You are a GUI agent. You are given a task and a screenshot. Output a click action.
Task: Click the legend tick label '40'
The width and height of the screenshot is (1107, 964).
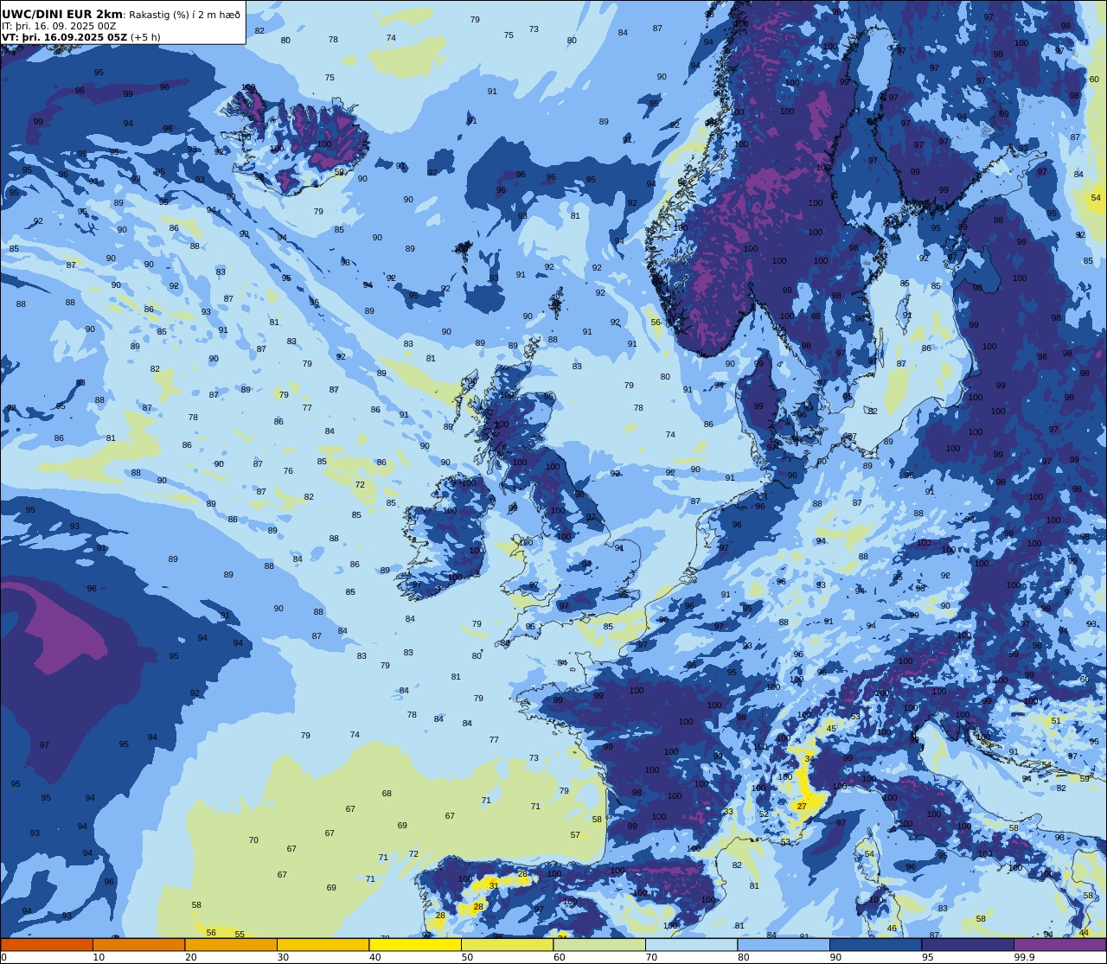tap(375, 957)
